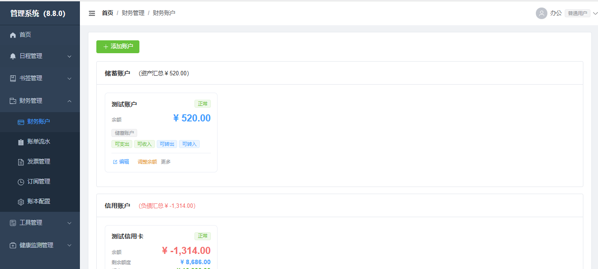Click the home icon beside 首页 in sidebar

pos(13,35)
